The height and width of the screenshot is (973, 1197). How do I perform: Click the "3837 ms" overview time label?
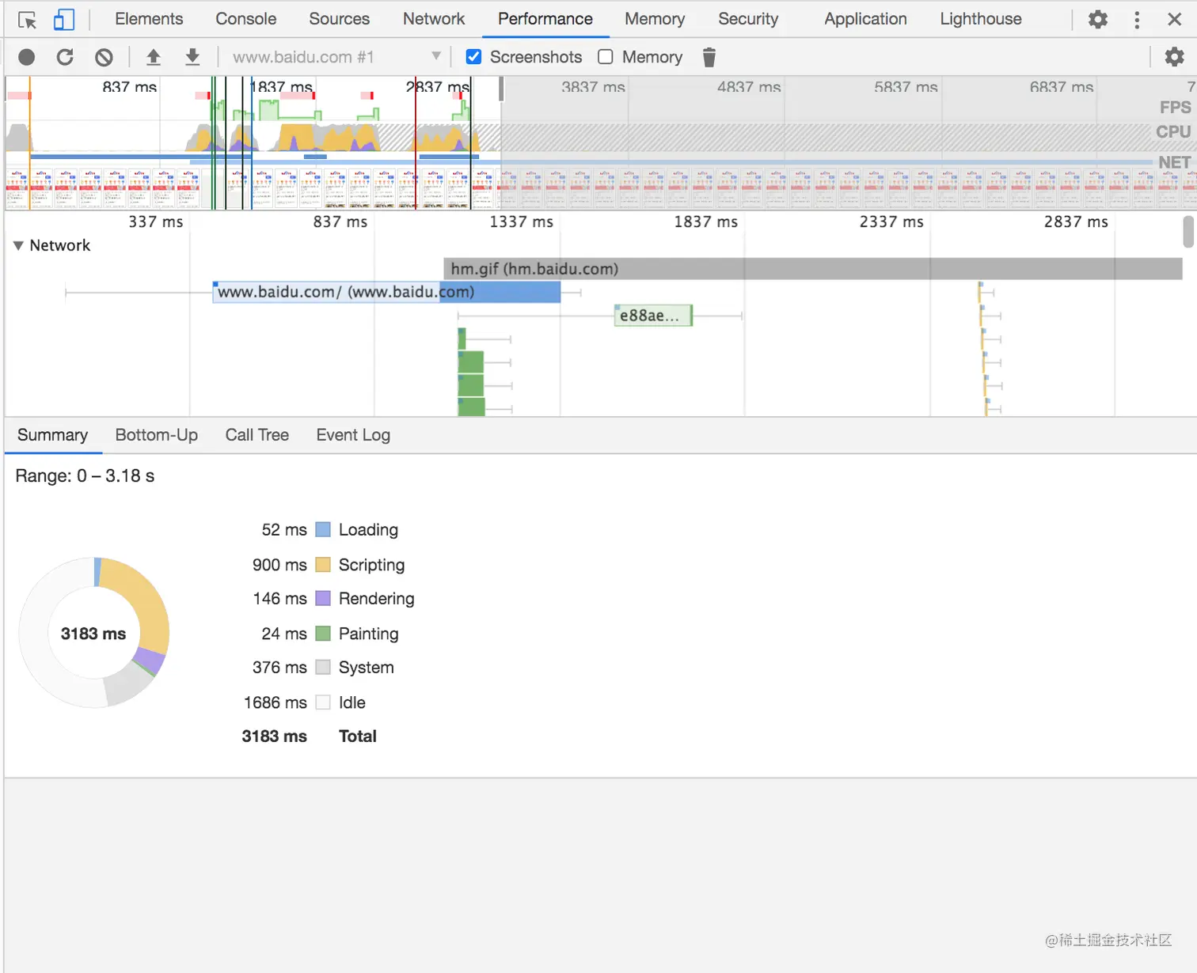point(593,87)
